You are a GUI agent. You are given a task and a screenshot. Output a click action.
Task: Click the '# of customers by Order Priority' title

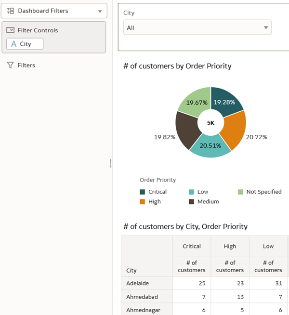pyautogui.click(x=177, y=66)
